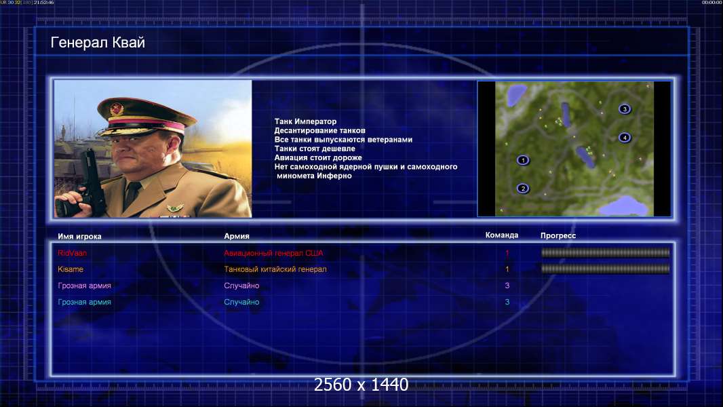This screenshot has height=407, width=723.
Task: Click the "Имя игрока" column header
Action: coord(79,236)
